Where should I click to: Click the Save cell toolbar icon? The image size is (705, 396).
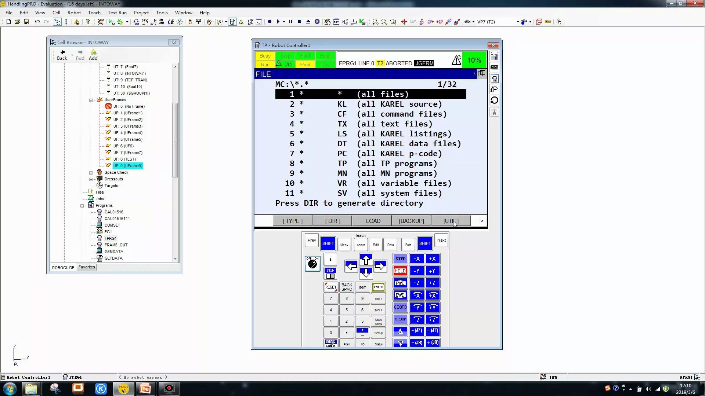(x=26, y=22)
